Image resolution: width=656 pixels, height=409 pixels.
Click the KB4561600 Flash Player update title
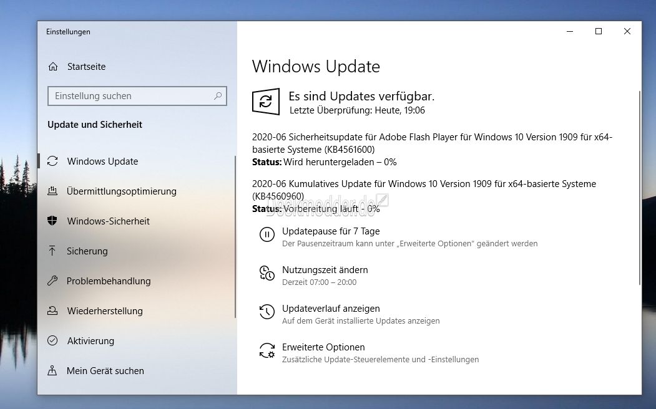pos(432,143)
